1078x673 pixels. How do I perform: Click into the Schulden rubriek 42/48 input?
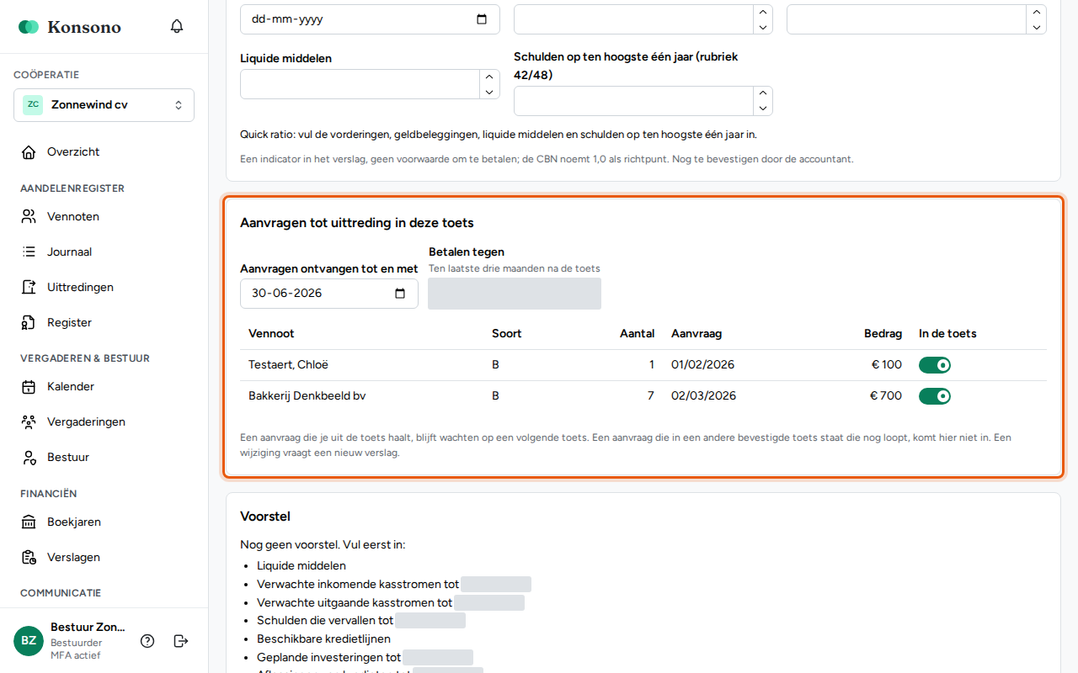point(633,101)
